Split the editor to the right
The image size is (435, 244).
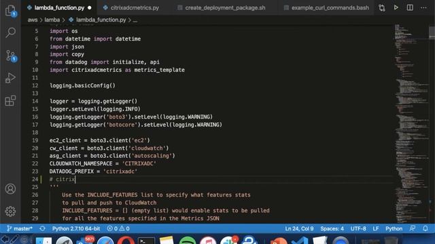pos(410,7)
